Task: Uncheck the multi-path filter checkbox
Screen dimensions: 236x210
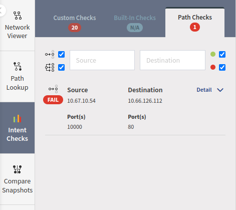Action: (61, 68)
